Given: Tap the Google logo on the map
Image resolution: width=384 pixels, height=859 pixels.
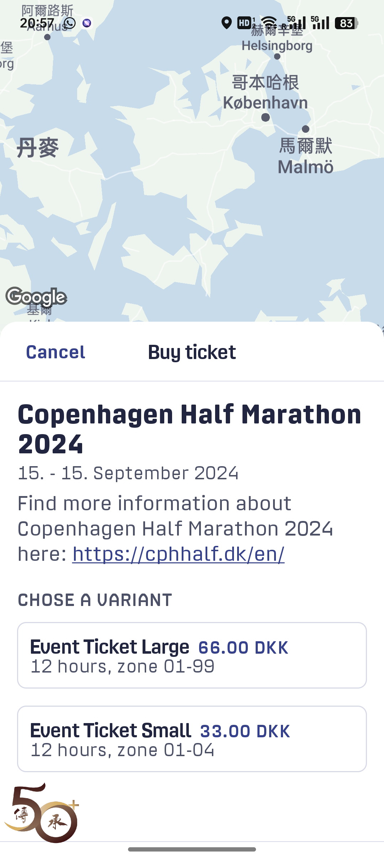Looking at the screenshot, I should (36, 297).
